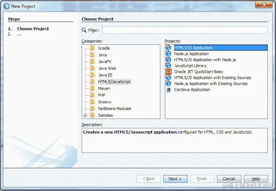Image resolution: width=276 pixels, height=191 pixels.
Task: Click the HTML5/JS Application project icon
Action: (169, 48)
